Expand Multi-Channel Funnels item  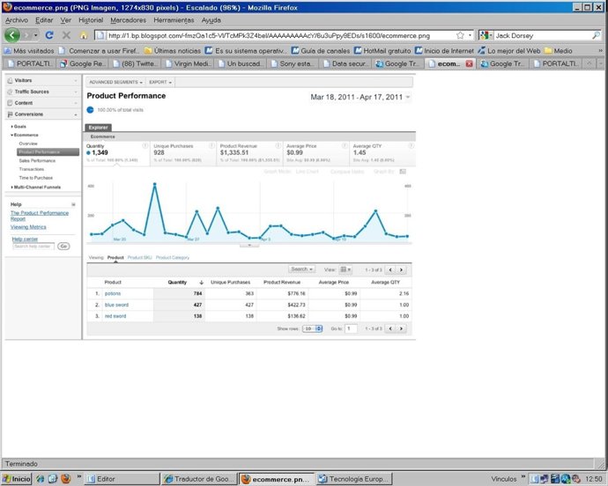point(35,188)
